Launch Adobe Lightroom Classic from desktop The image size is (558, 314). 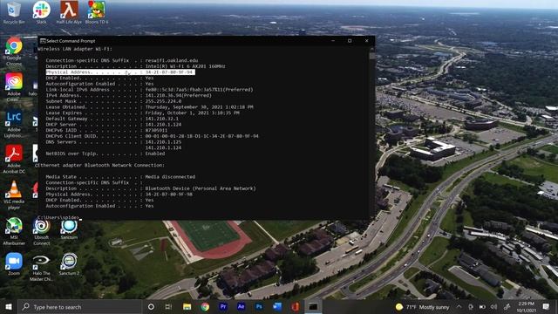(14, 124)
